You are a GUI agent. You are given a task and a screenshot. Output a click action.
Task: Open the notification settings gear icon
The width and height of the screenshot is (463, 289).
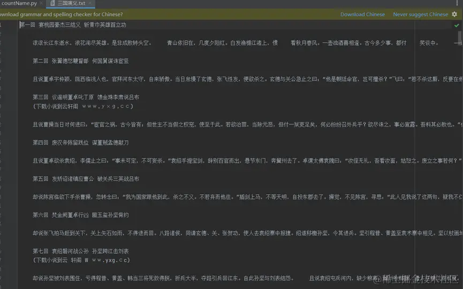click(x=454, y=14)
